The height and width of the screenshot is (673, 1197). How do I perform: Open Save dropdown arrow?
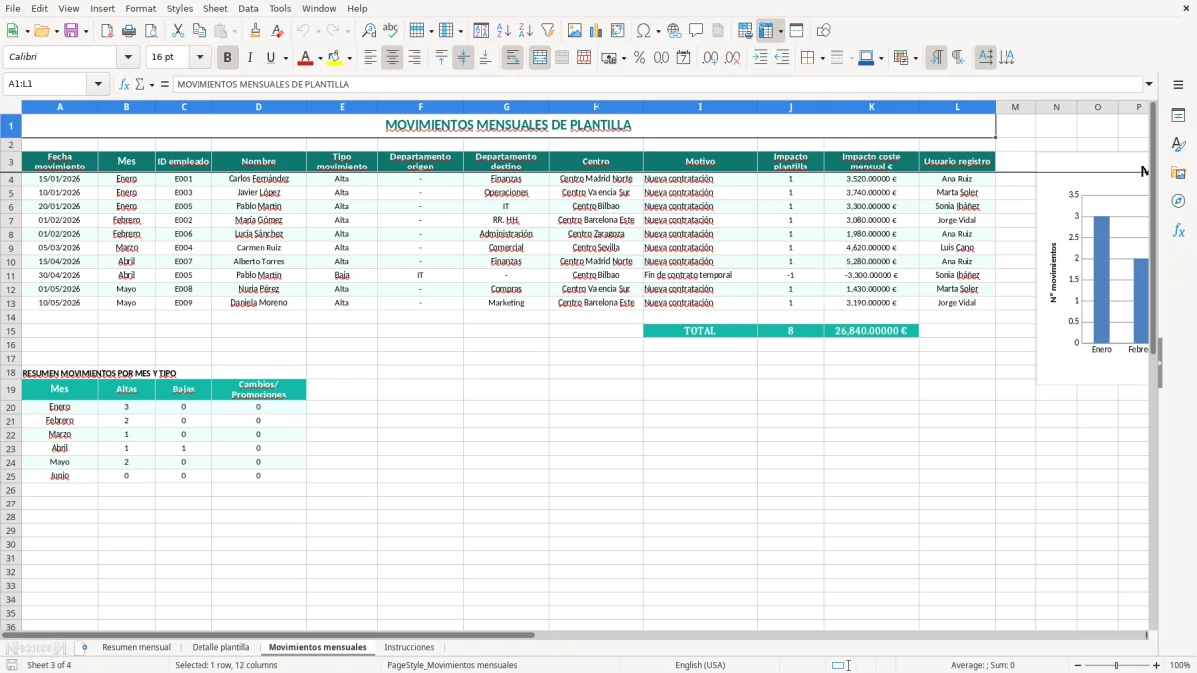point(85,31)
